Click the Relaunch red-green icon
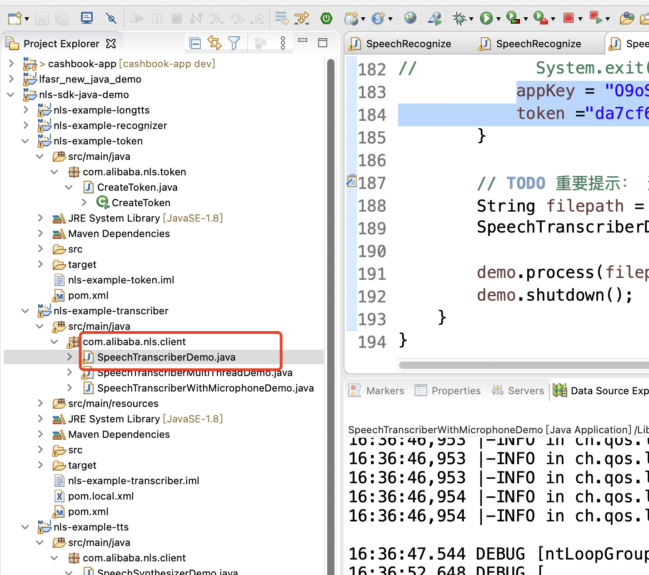This screenshot has width=649, height=575. point(596,18)
